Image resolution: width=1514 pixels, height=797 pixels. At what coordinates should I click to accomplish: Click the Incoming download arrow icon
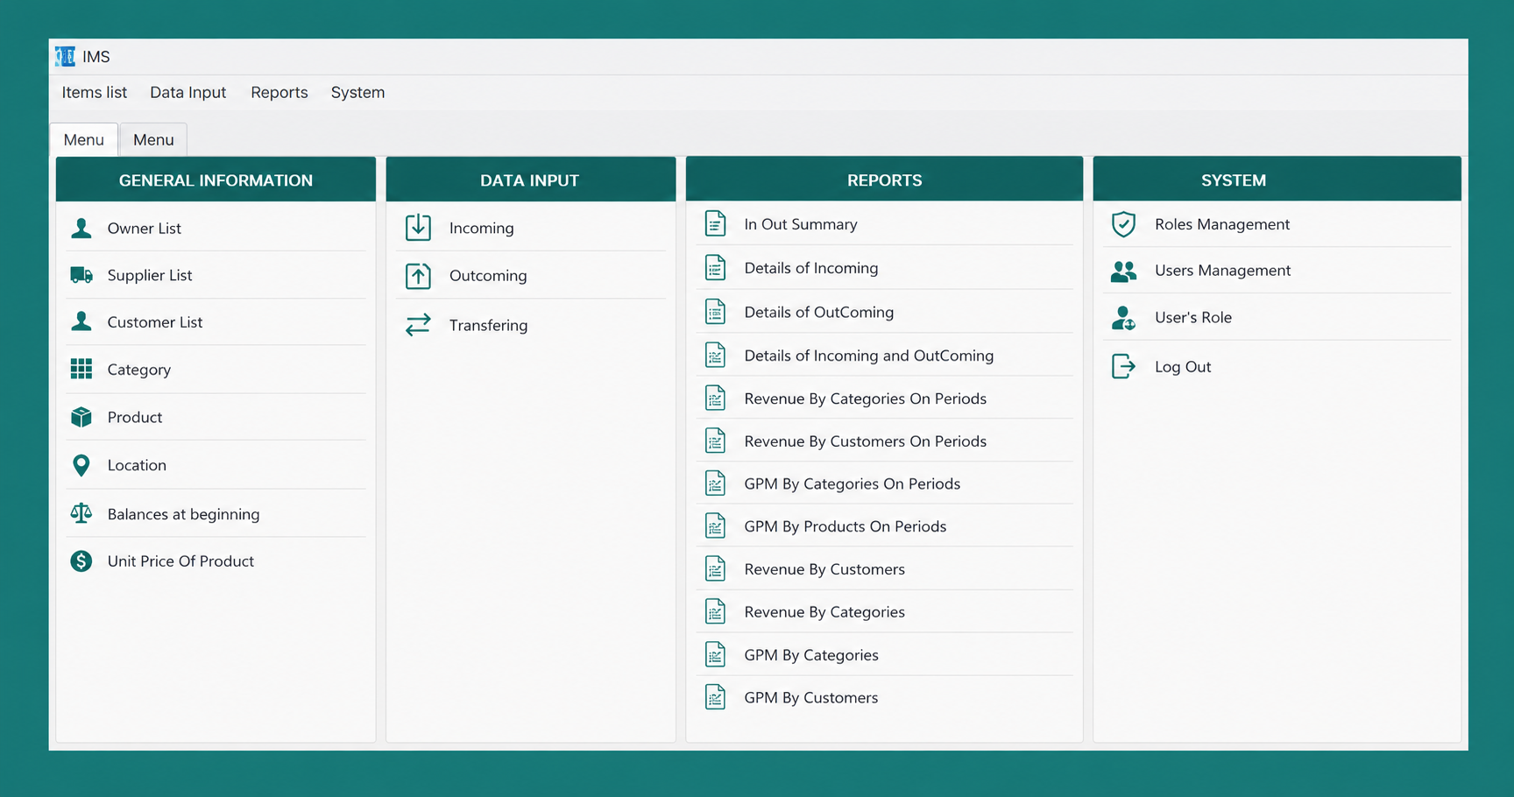[x=418, y=228]
